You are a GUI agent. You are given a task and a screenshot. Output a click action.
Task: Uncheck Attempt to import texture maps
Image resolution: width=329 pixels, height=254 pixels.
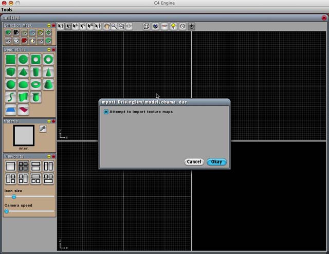tap(106, 112)
